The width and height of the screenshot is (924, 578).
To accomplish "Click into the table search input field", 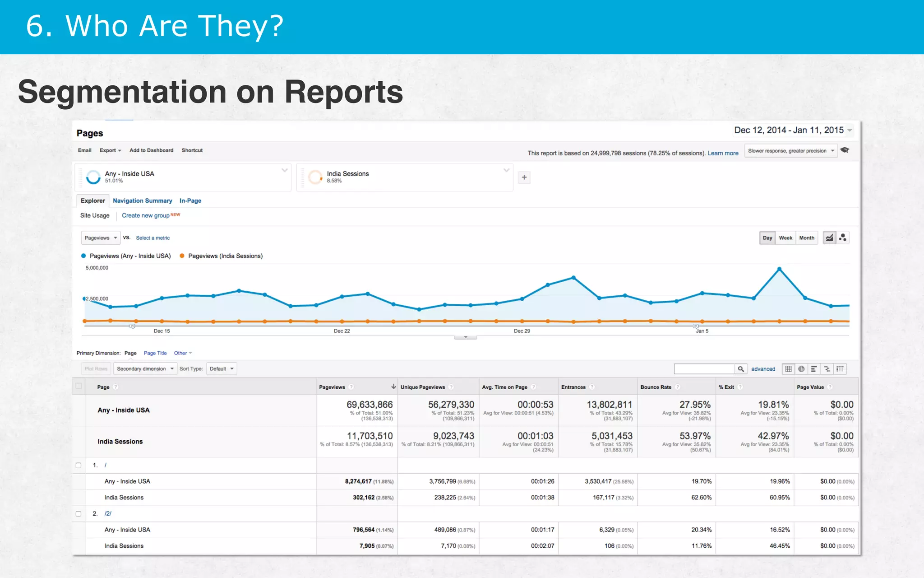I will coord(704,369).
